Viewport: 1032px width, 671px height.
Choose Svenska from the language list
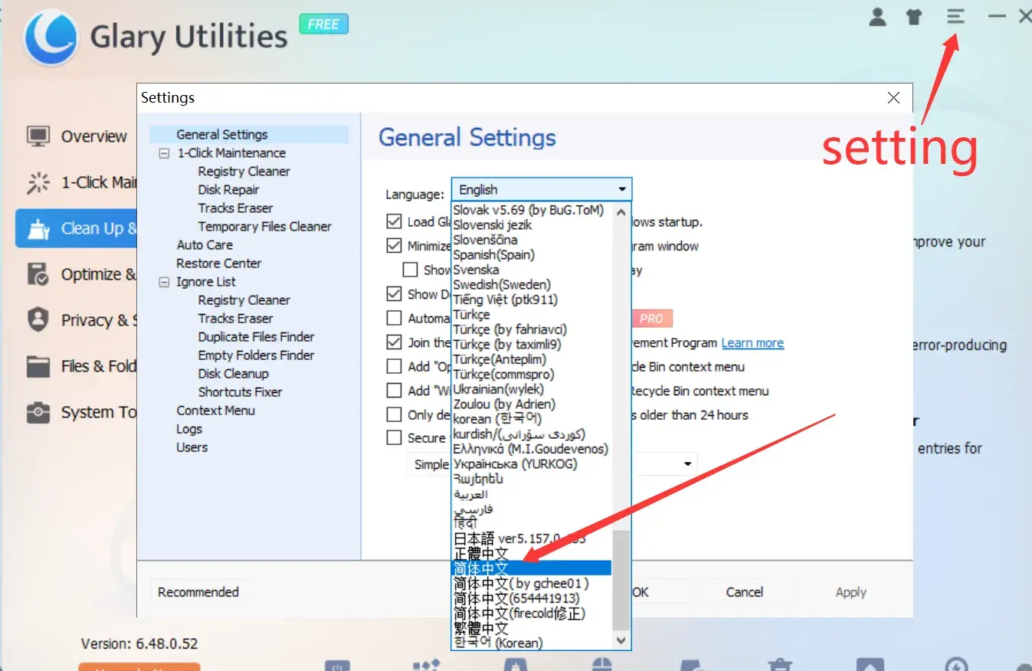click(476, 270)
